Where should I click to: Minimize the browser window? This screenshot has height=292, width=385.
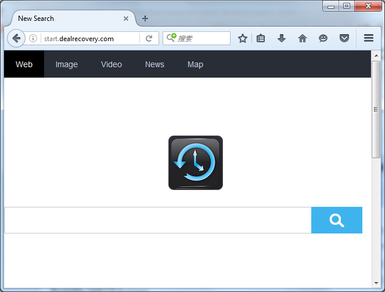331,6
